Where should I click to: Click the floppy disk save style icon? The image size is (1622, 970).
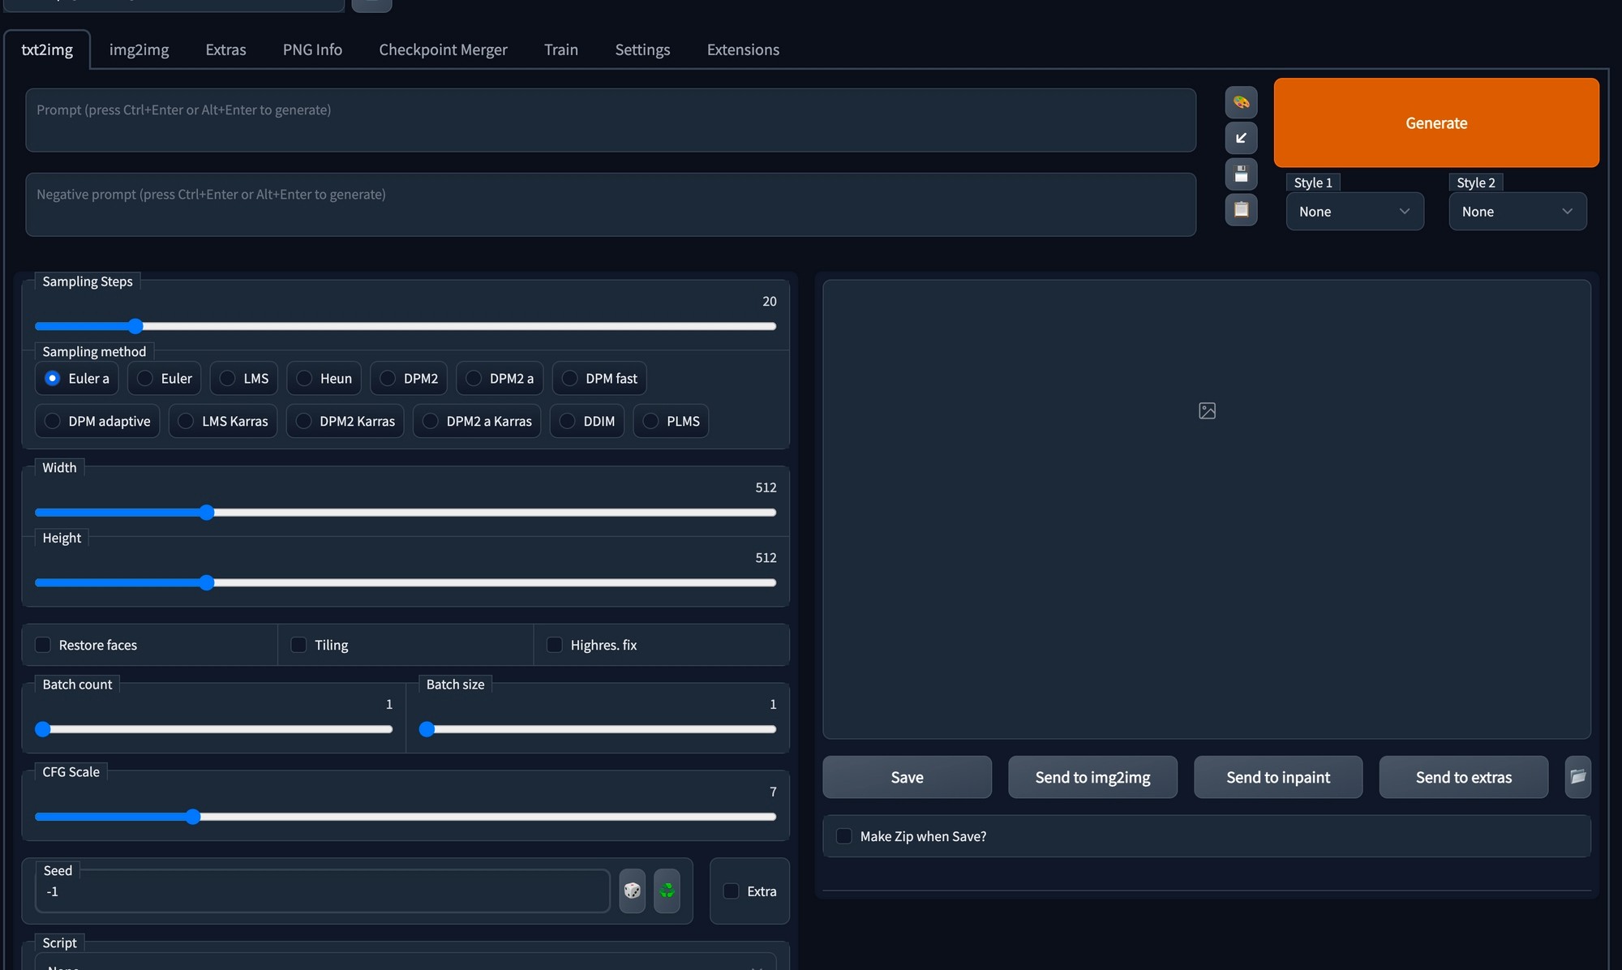coord(1241,174)
